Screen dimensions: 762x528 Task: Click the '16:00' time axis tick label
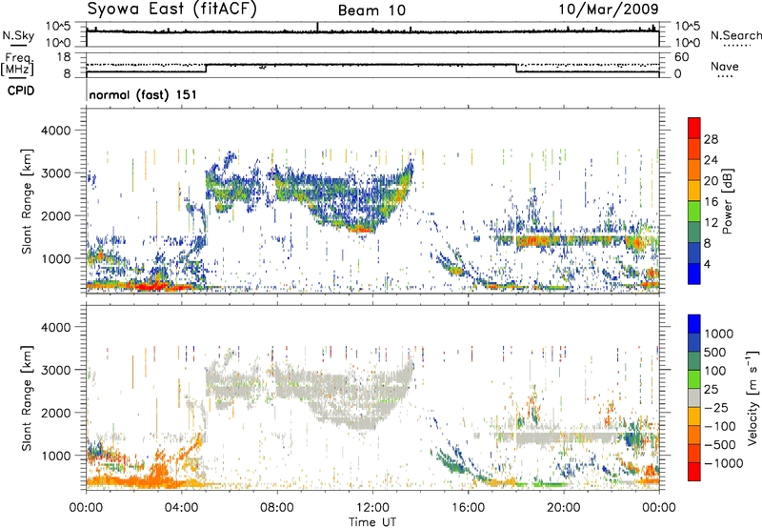pyautogui.click(x=468, y=508)
